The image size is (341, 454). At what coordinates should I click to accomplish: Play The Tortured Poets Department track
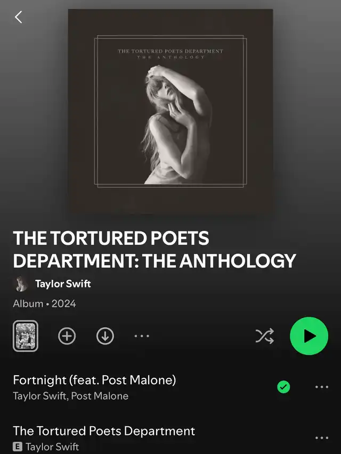click(x=104, y=431)
